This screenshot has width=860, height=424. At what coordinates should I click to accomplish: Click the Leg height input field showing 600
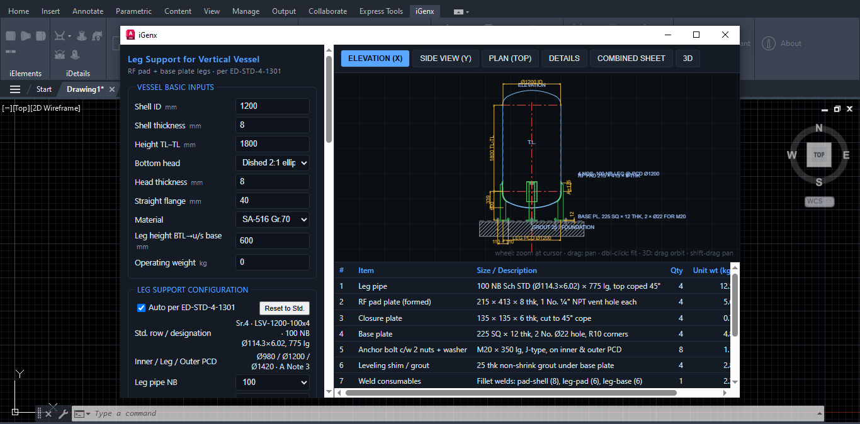pos(273,241)
